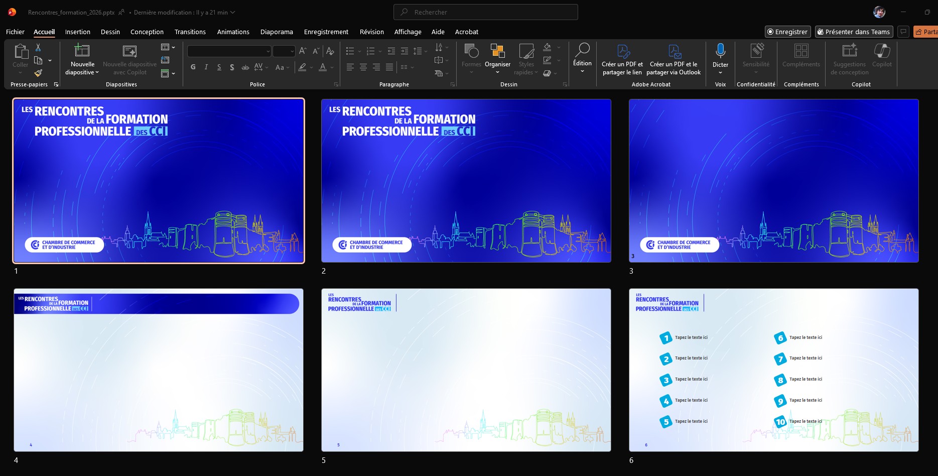This screenshot has height=476, width=938.
Task: Click the Édition magnifying glass icon
Action: 582,50
